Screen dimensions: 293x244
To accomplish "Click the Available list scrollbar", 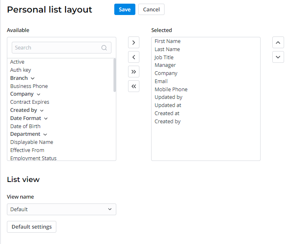I will coord(115,75).
